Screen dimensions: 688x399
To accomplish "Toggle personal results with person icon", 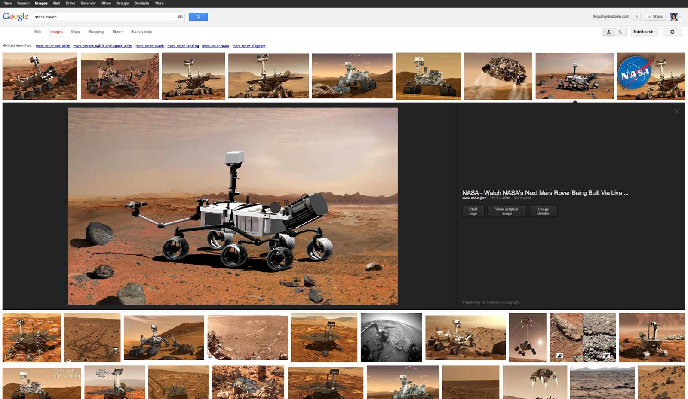I will click(608, 32).
